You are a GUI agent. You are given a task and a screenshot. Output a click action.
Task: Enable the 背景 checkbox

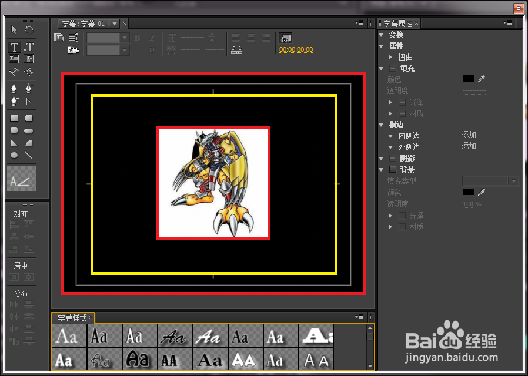point(393,169)
